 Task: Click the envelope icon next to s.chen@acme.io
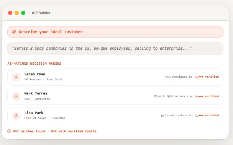[x=166, y=77]
